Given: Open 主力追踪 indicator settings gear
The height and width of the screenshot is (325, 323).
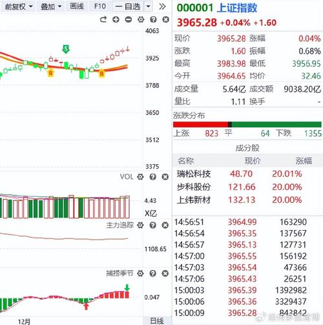Looking at the screenshot, I should click(140, 225).
